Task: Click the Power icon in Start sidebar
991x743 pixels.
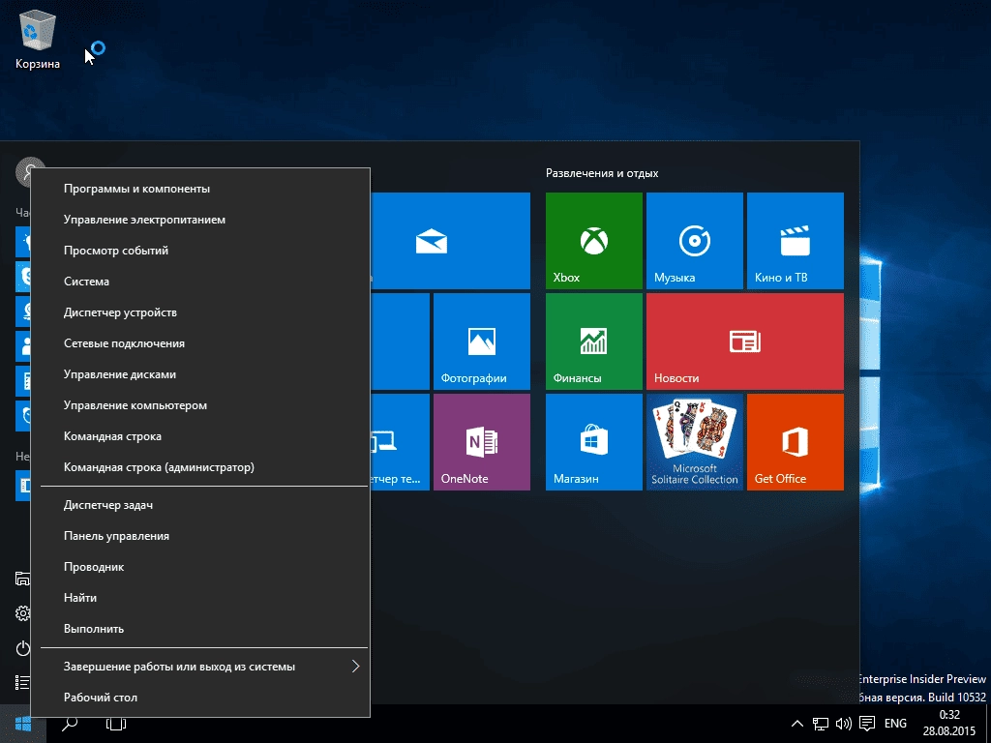Action: pos(22,648)
